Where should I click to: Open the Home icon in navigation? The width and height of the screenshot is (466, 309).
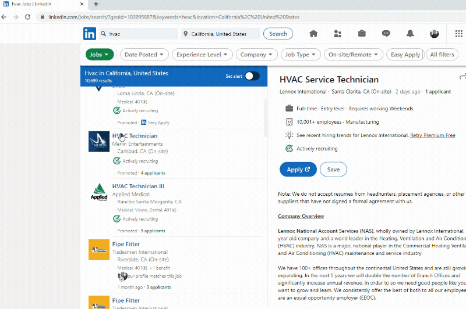coord(313,34)
